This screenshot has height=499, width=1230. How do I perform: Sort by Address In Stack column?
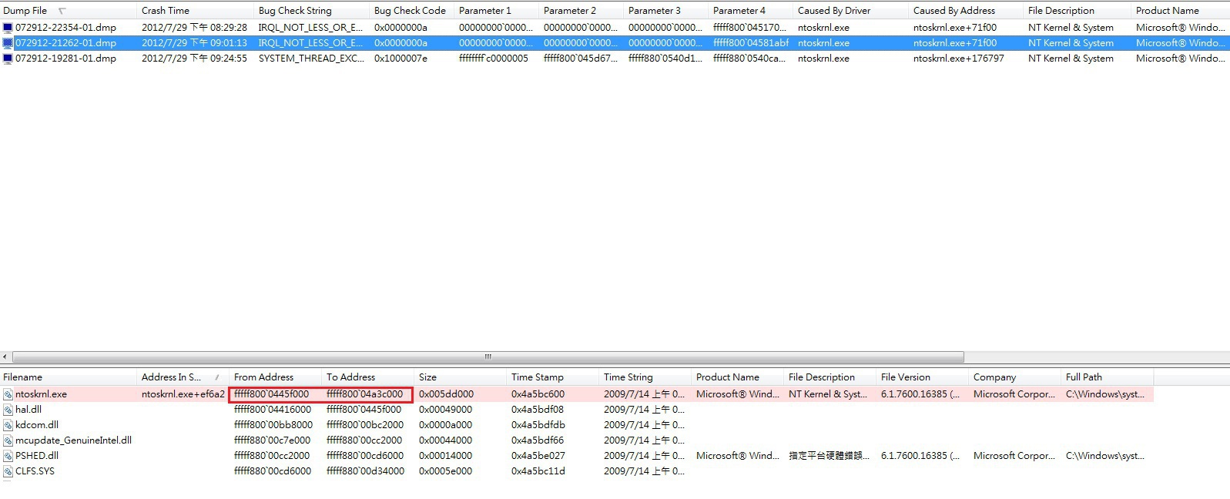(x=171, y=377)
